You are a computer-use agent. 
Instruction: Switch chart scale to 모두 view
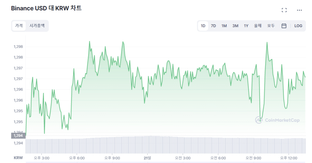(x=271, y=26)
